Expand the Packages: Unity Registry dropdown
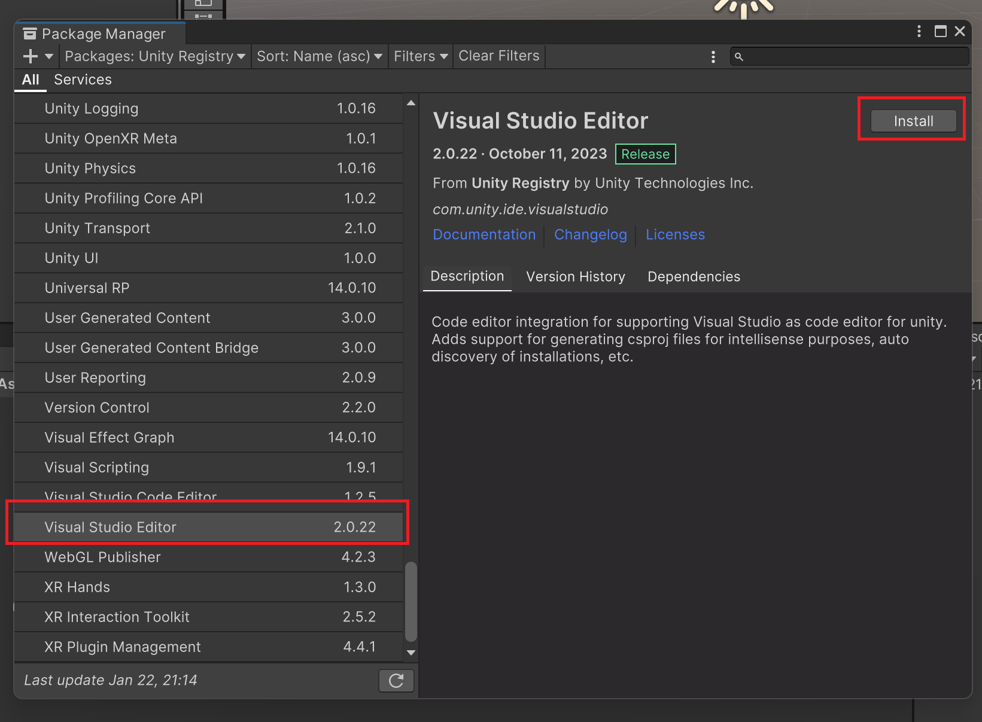The image size is (982, 722). [155, 56]
